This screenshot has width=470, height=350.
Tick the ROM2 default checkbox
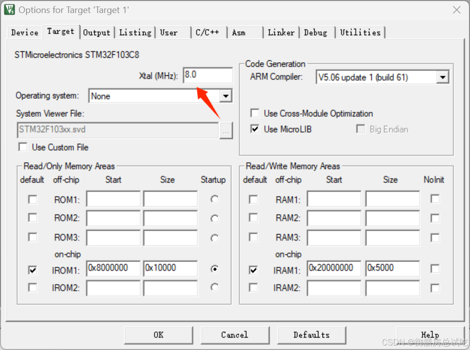pyautogui.click(x=33, y=218)
